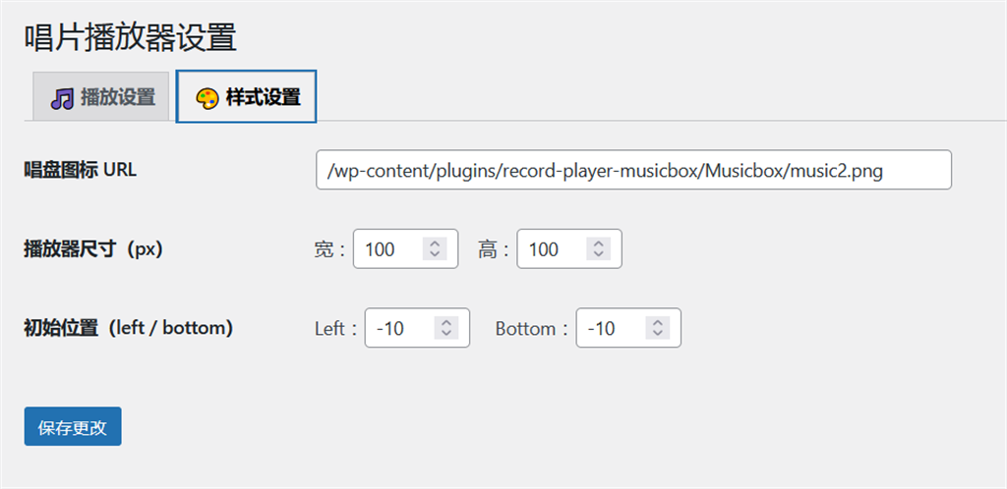Click the 唱片播放器设置 page heading

(130, 37)
